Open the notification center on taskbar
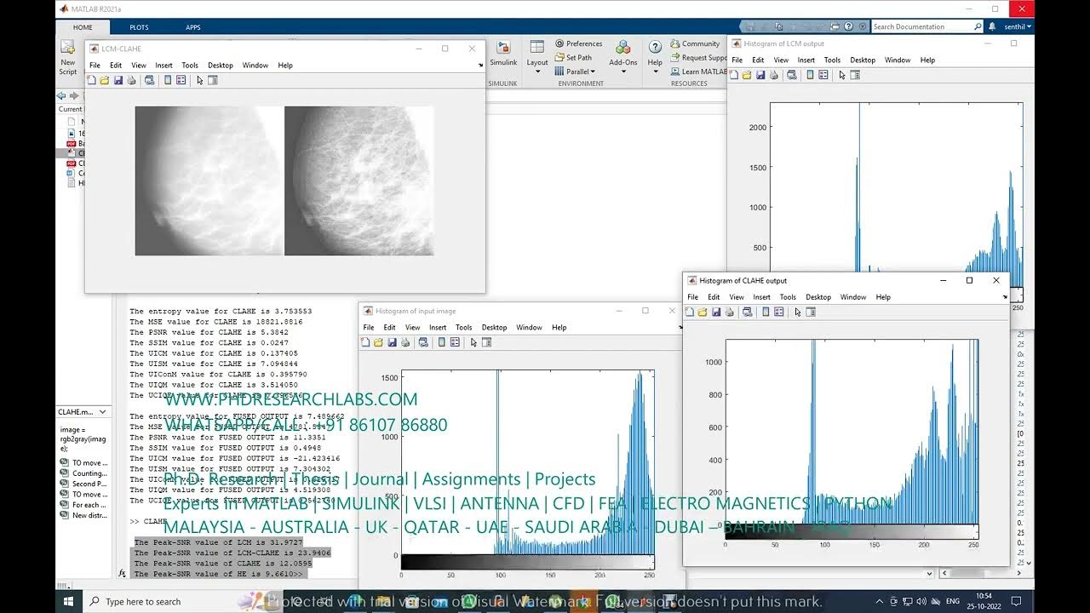Viewport: 1090px width, 613px height. 1016,601
